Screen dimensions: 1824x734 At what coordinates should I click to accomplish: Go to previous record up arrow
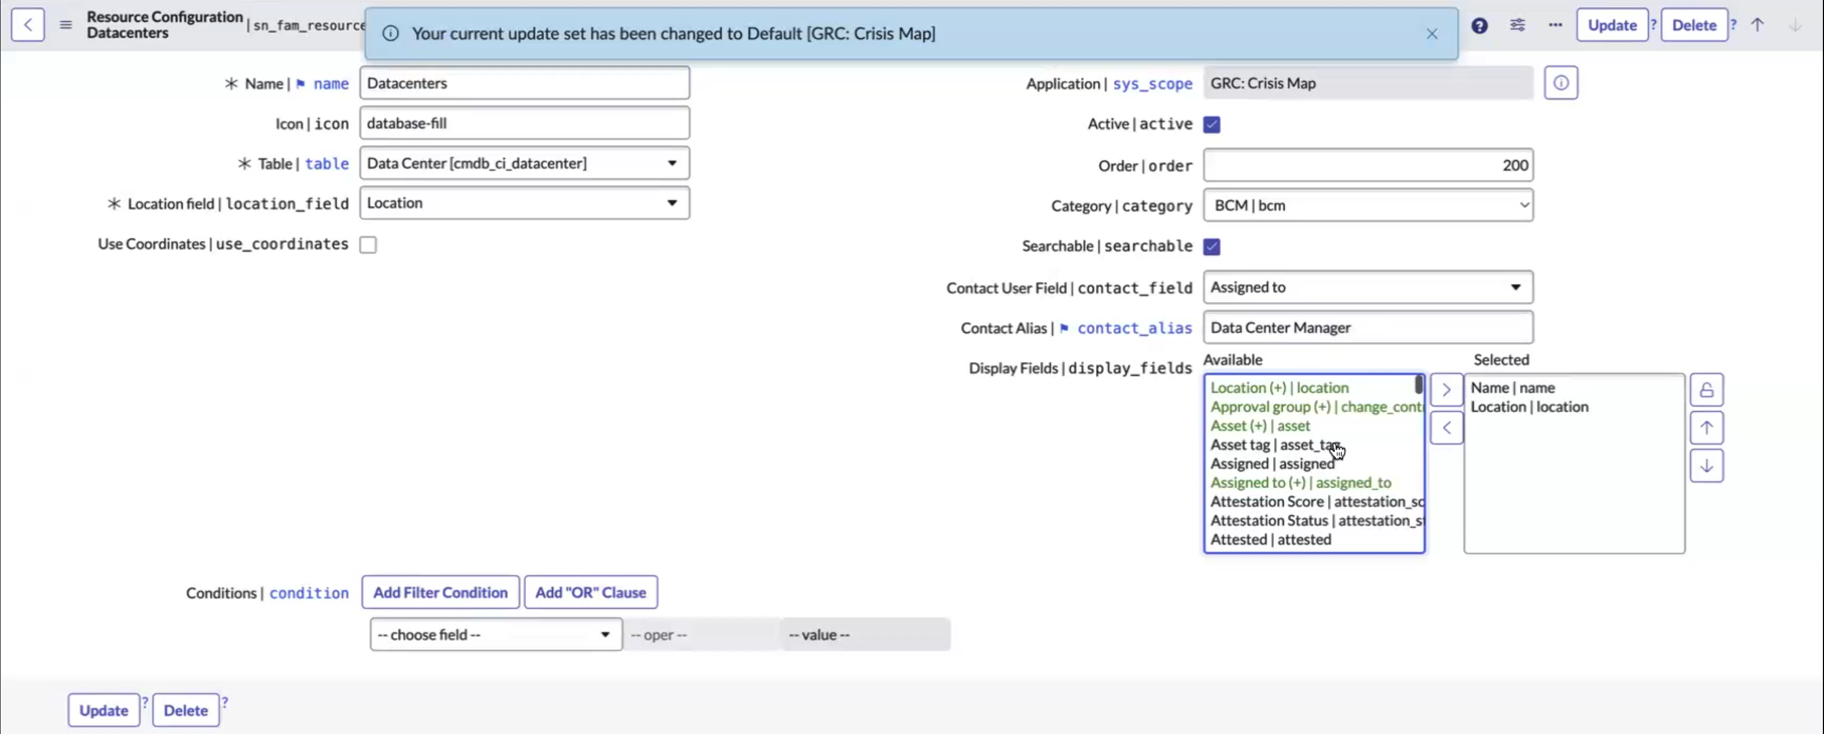pyautogui.click(x=1757, y=26)
